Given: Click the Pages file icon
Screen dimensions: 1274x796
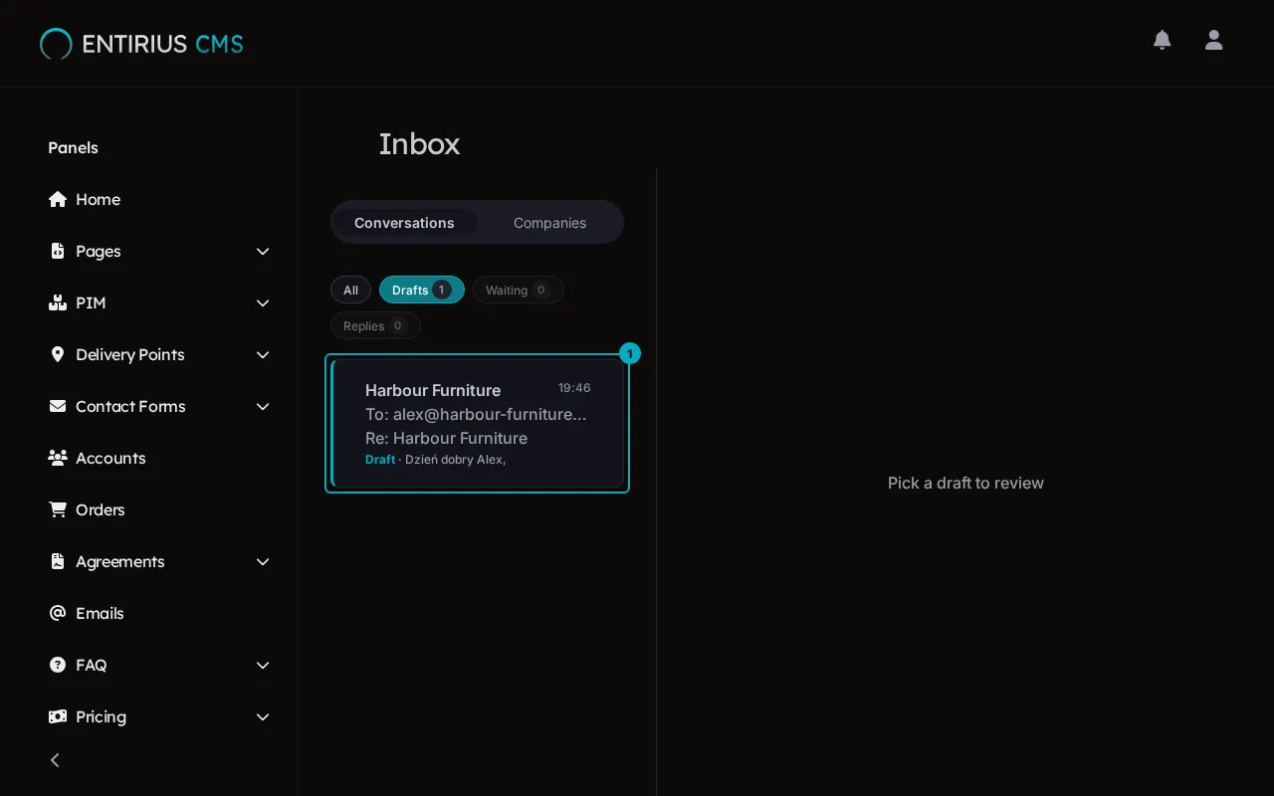Looking at the screenshot, I should (x=58, y=251).
